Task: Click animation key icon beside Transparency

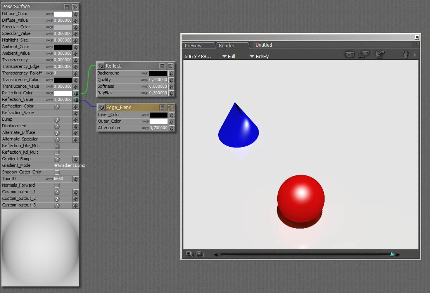Action: point(49,60)
